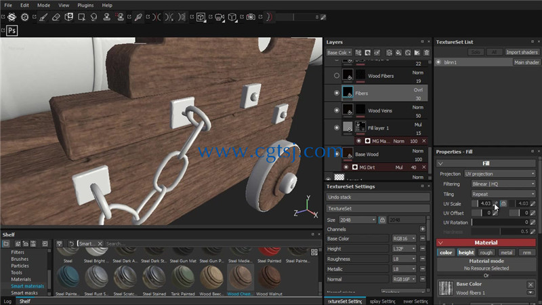Click the TextureSet button
The image size is (542, 305).
pos(378,209)
